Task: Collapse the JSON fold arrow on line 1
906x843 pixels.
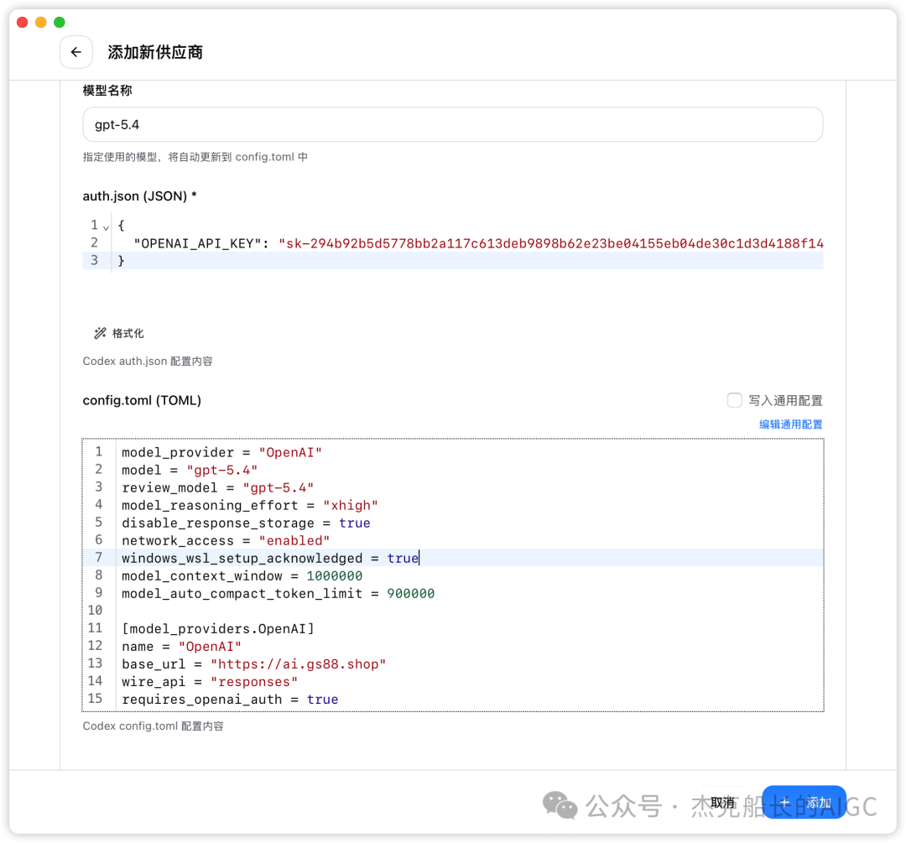Action: click(x=106, y=227)
